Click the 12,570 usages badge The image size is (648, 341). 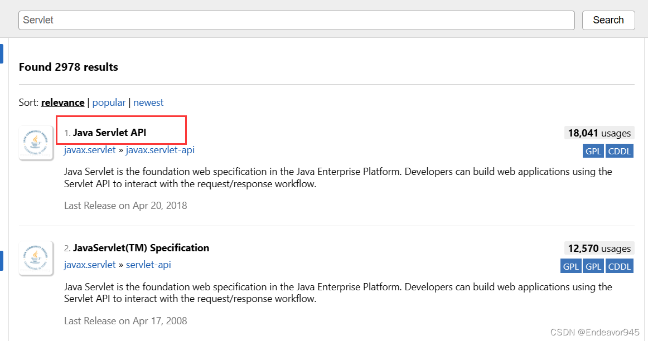click(x=599, y=248)
